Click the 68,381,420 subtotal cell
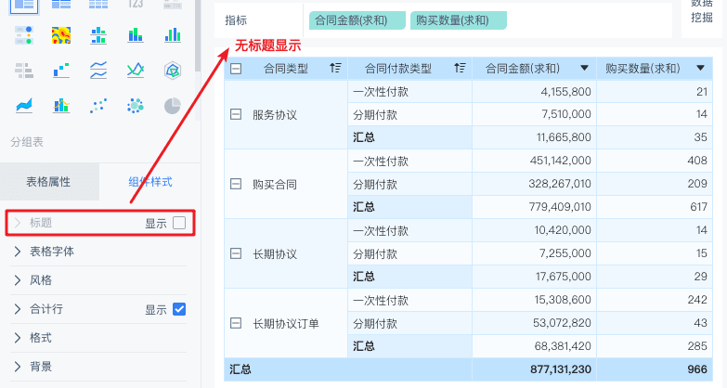 (x=534, y=346)
